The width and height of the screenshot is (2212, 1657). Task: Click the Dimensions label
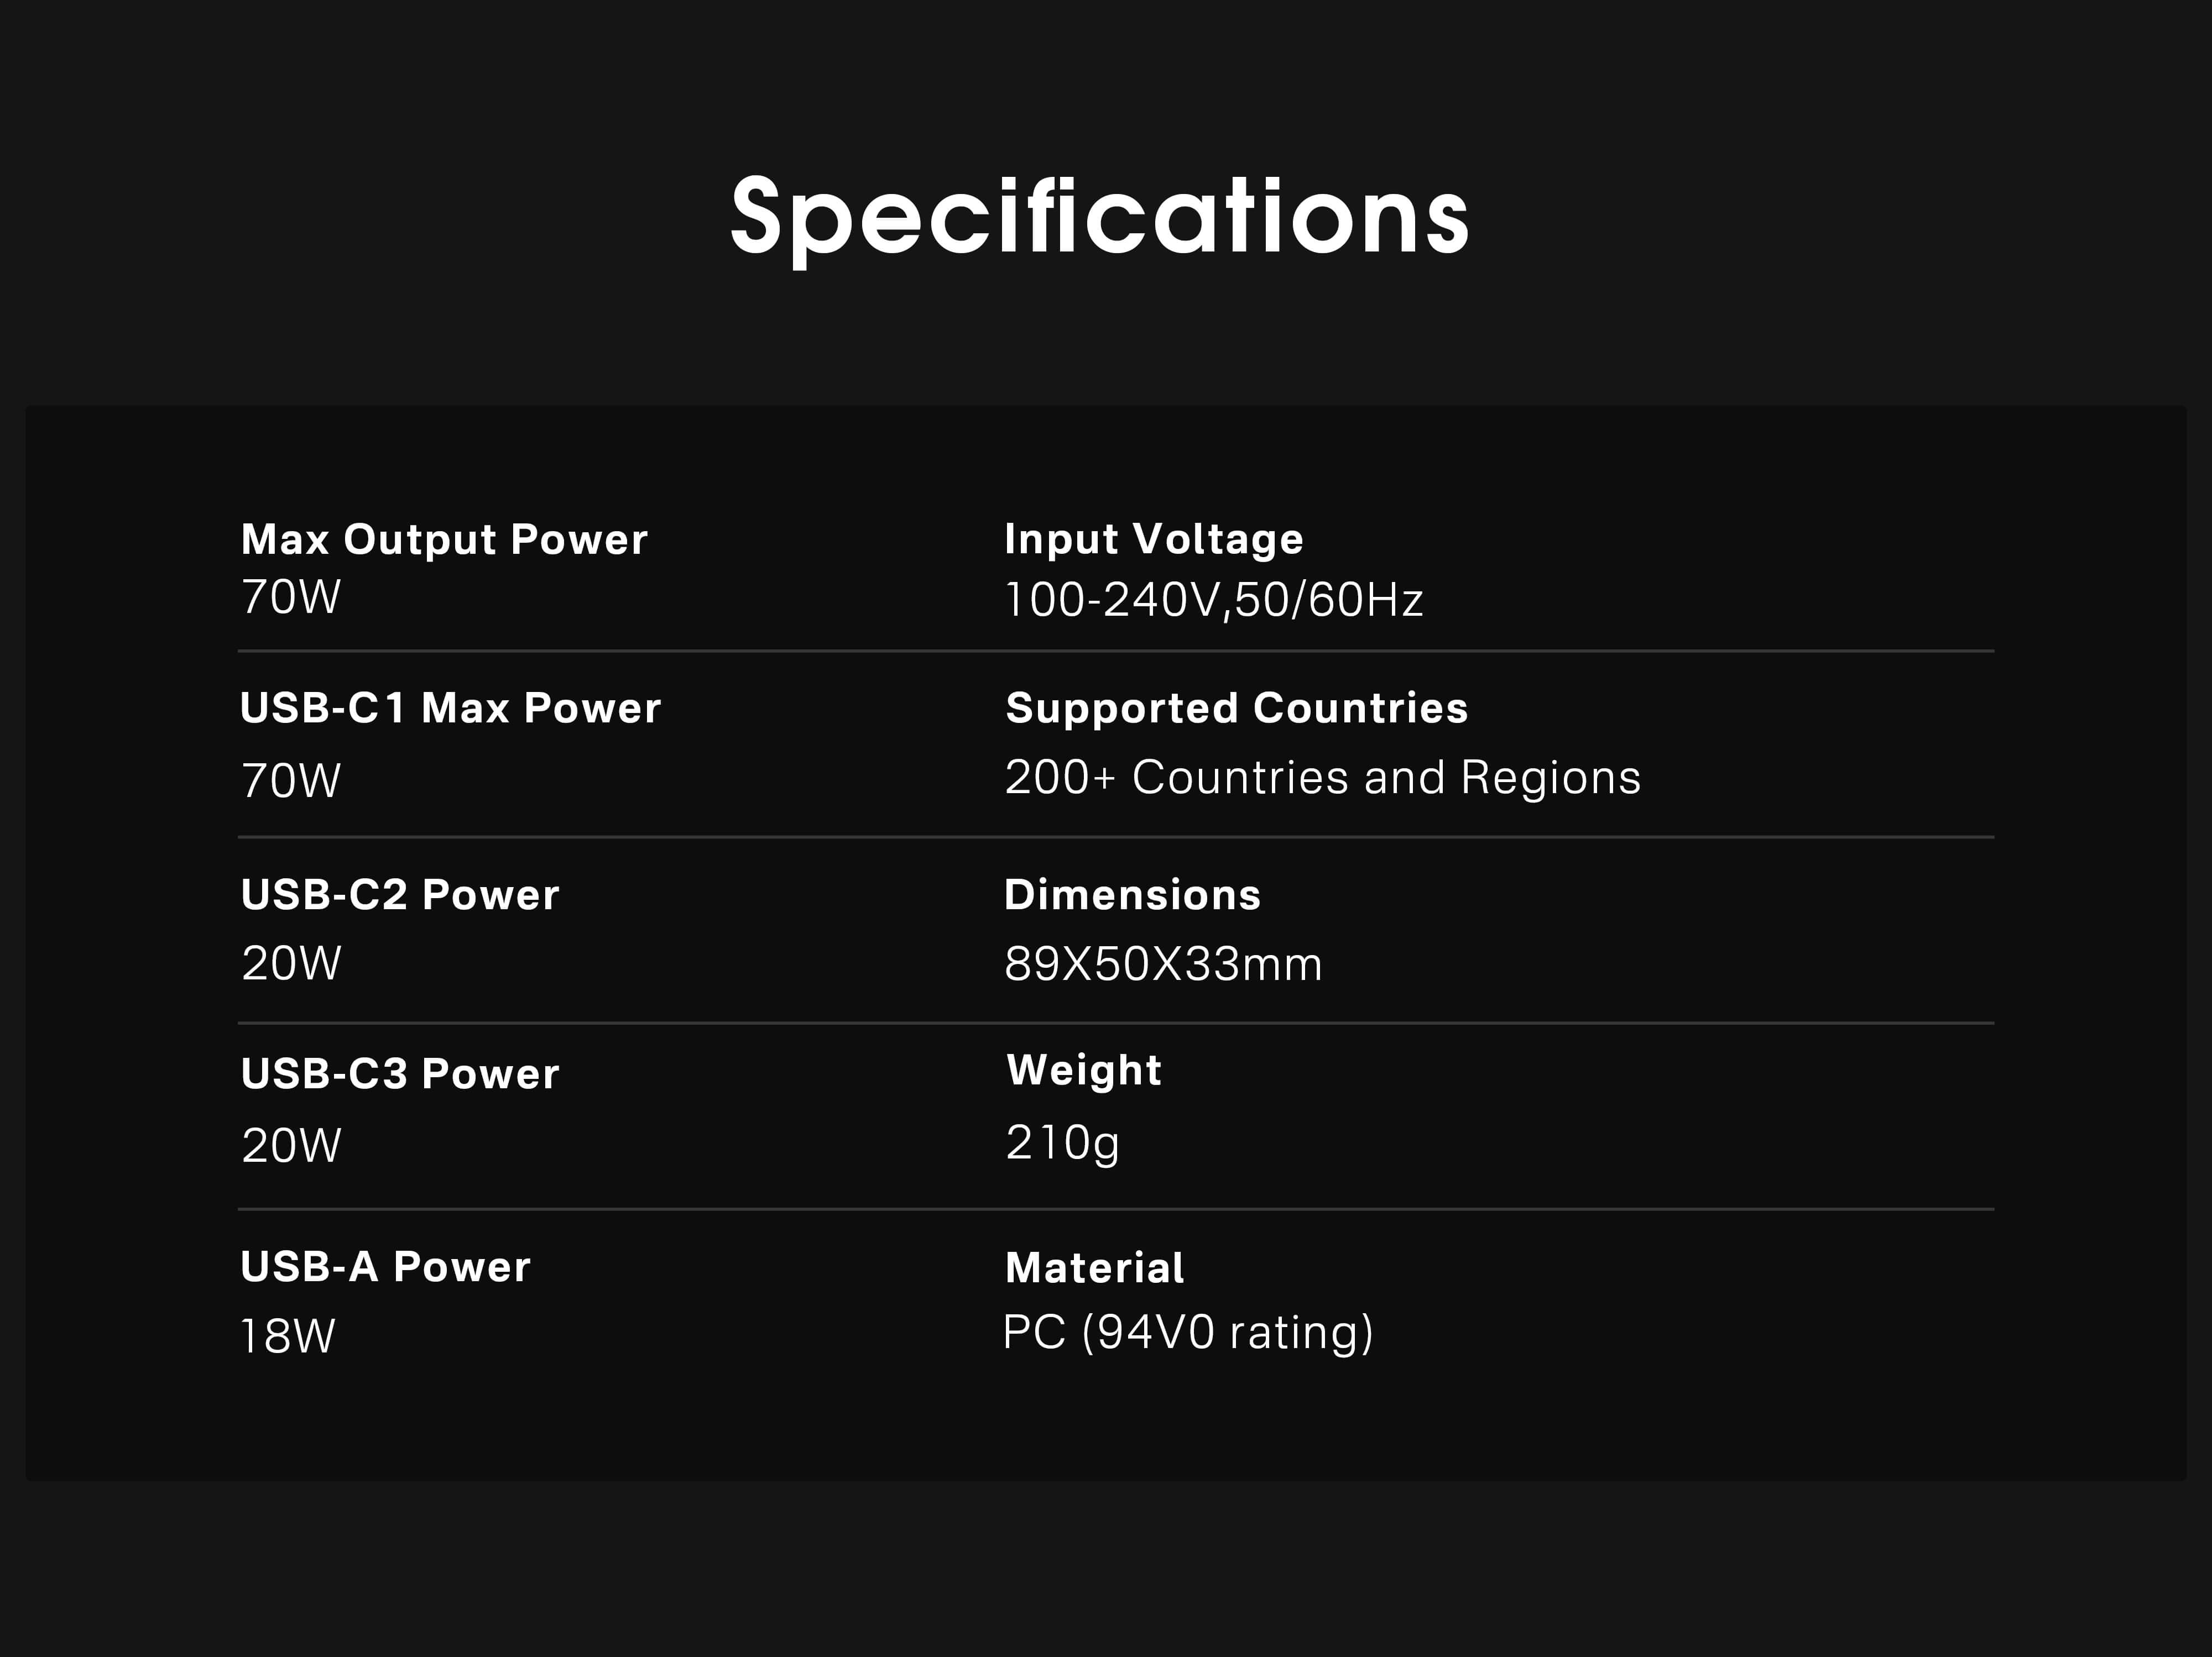pyautogui.click(x=1132, y=894)
